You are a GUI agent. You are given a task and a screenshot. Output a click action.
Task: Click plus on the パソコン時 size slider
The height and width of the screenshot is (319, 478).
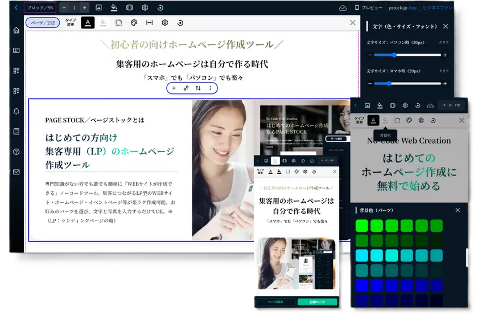[445, 55]
